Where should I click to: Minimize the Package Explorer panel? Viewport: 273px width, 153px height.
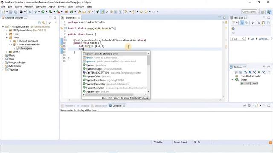click(50, 17)
